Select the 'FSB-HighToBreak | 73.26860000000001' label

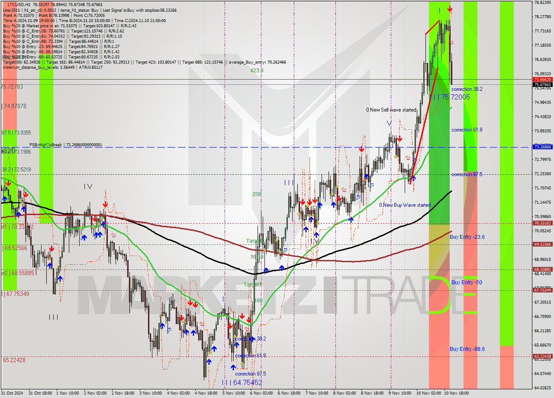(x=66, y=145)
